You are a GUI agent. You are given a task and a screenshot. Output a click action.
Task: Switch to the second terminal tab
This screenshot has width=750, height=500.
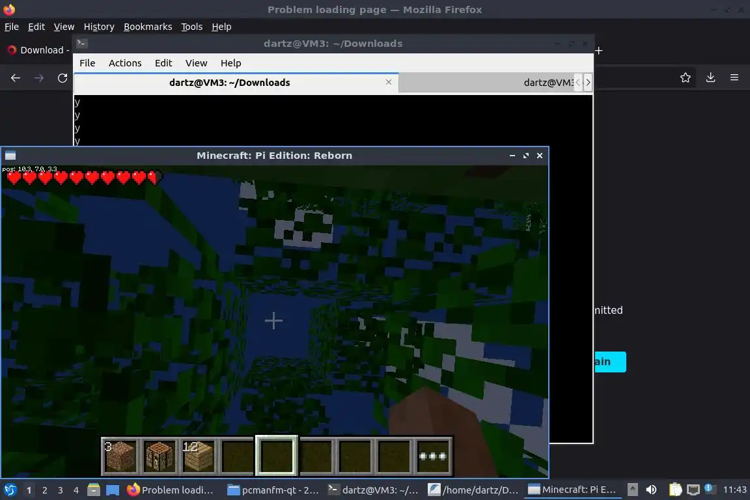486,83
